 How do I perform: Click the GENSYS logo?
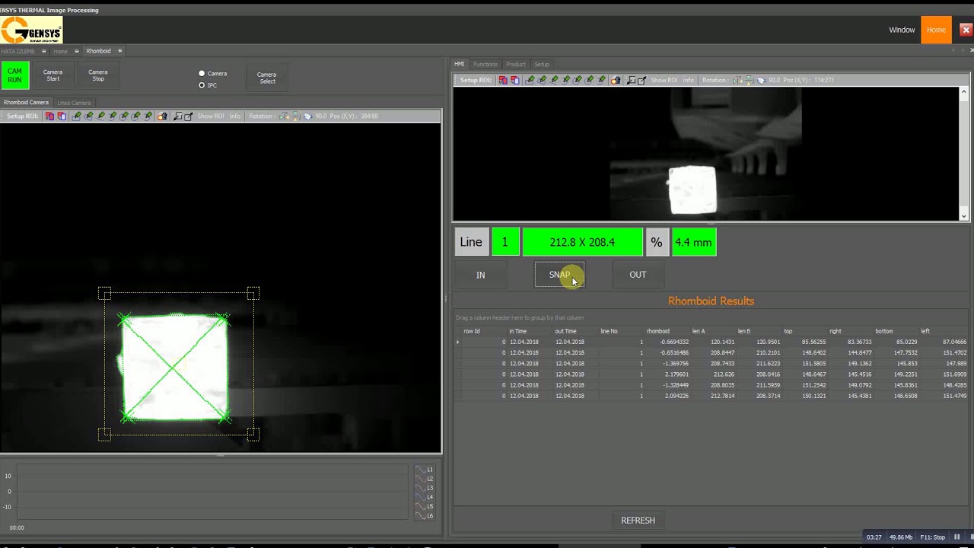point(31,30)
